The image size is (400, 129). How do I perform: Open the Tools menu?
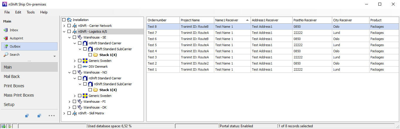pos(31,12)
